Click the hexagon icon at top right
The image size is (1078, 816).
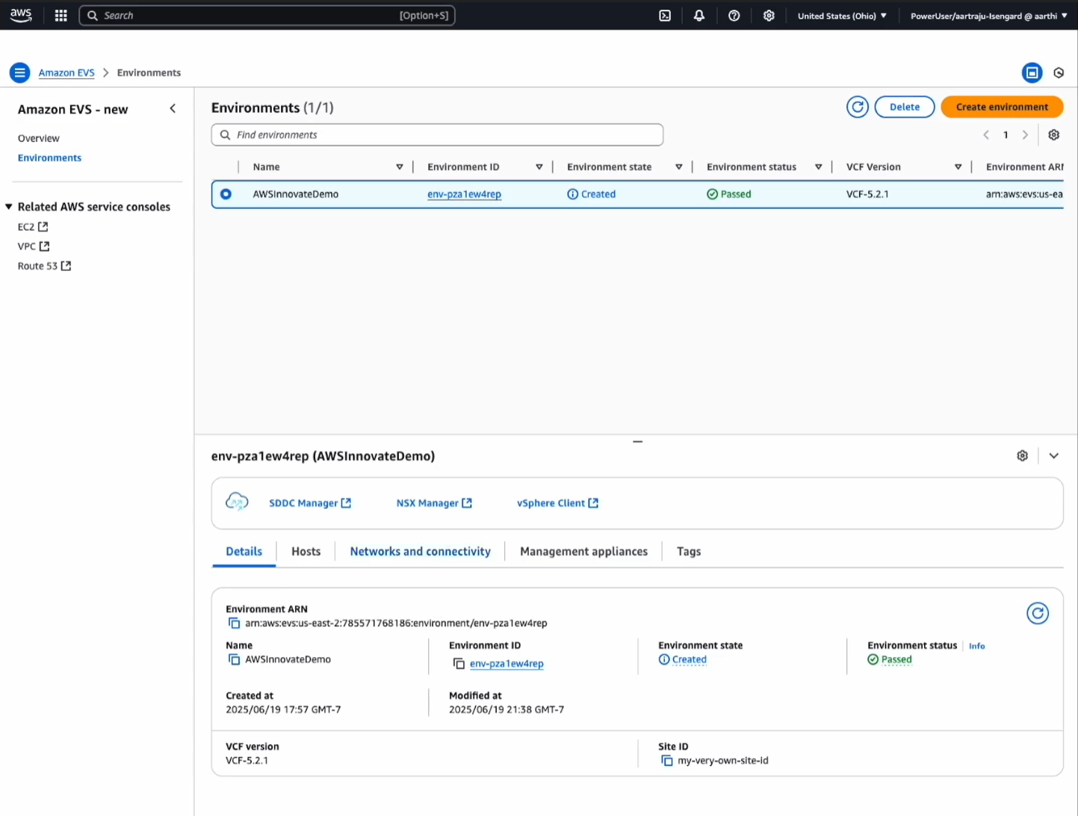click(x=1059, y=72)
